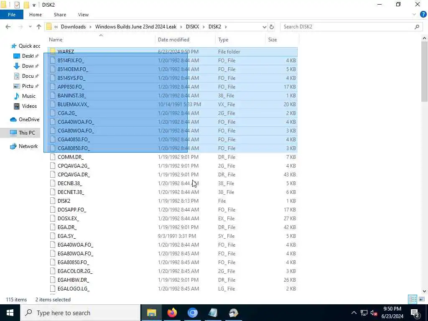
Task: Open the File ribbon tab
Action: click(11, 15)
